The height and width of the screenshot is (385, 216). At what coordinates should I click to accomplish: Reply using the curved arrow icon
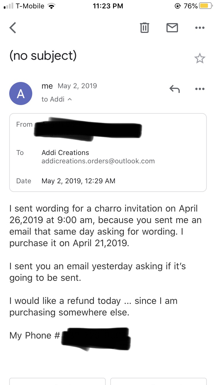[x=175, y=89]
